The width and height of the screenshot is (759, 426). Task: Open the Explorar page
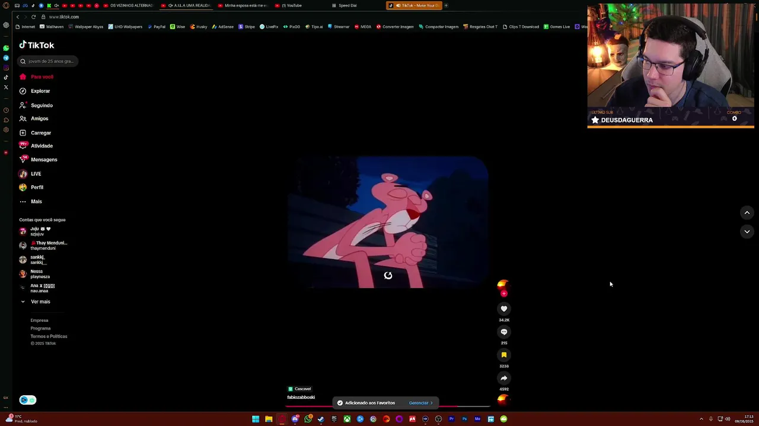click(34, 91)
